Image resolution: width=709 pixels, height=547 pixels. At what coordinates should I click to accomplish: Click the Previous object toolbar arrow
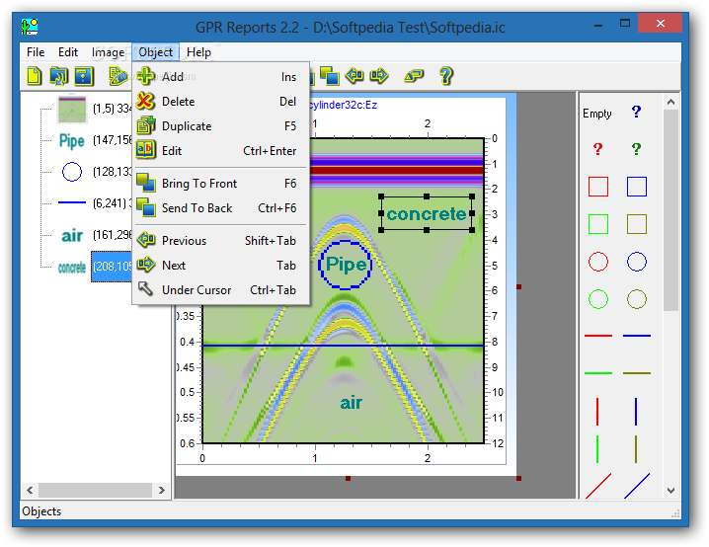[x=354, y=75]
